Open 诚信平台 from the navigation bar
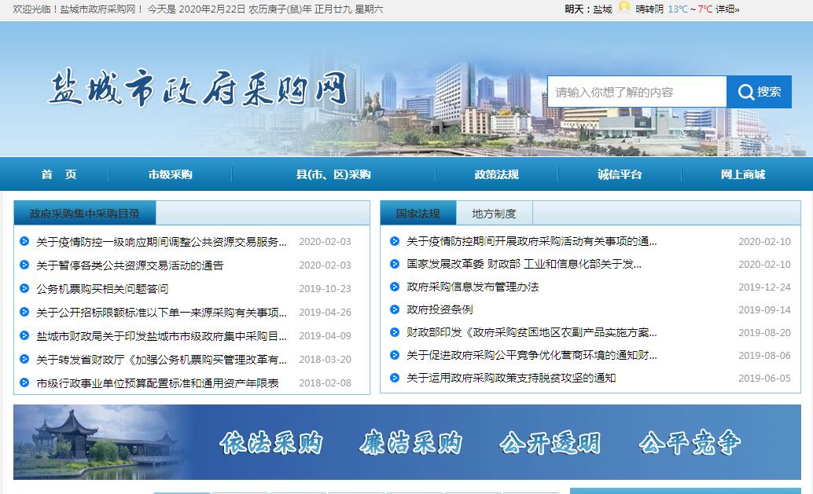Screen dimensions: 813x494 pyautogui.click(x=620, y=174)
